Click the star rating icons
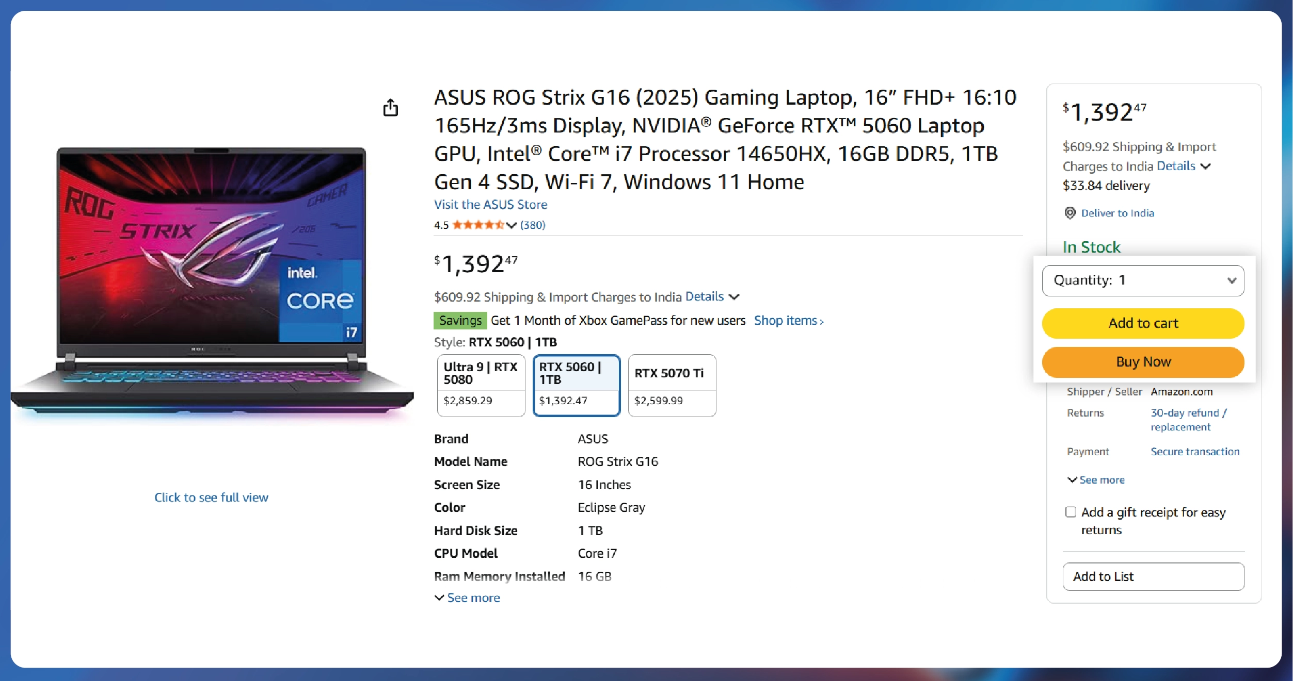The height and width of the screenshot is (681, 1293). 478,225
